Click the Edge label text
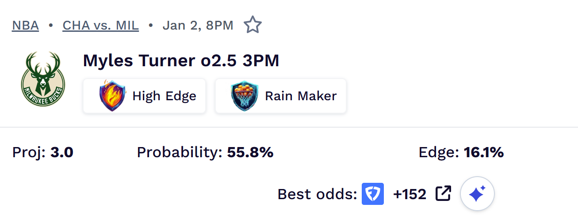This screenshot has width=578, height=223. 439,152
